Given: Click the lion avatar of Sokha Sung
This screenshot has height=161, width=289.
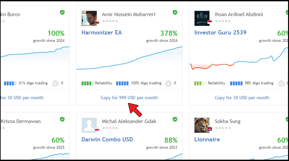Looking at the screenshot, I should pyautogui.click(x=202, y=125).
